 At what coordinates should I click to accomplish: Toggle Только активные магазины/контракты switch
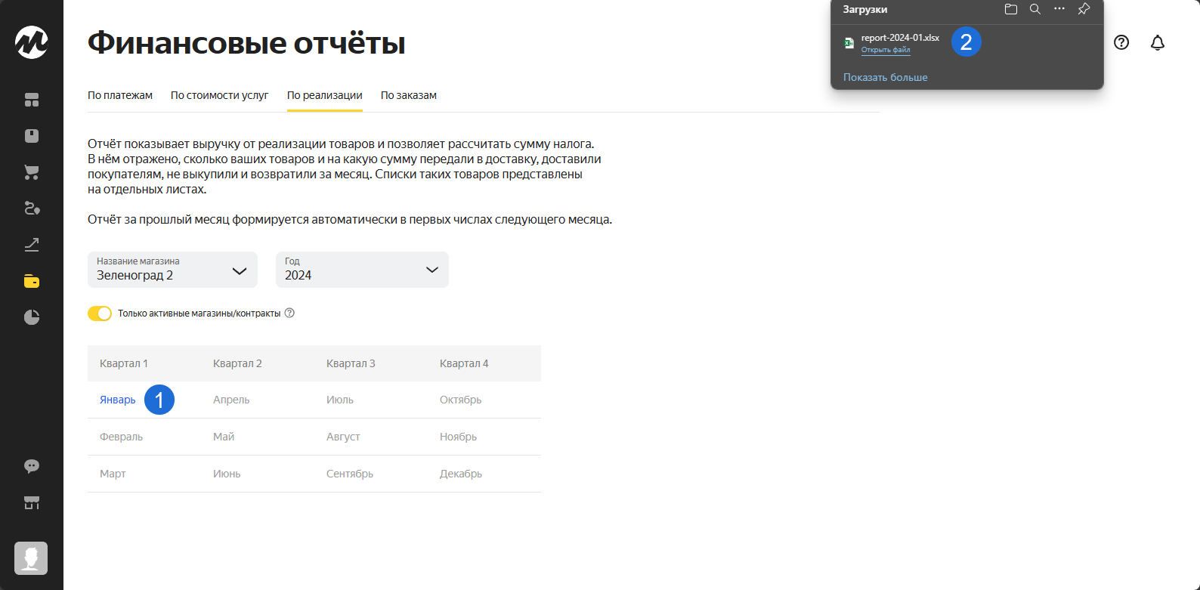100,314
